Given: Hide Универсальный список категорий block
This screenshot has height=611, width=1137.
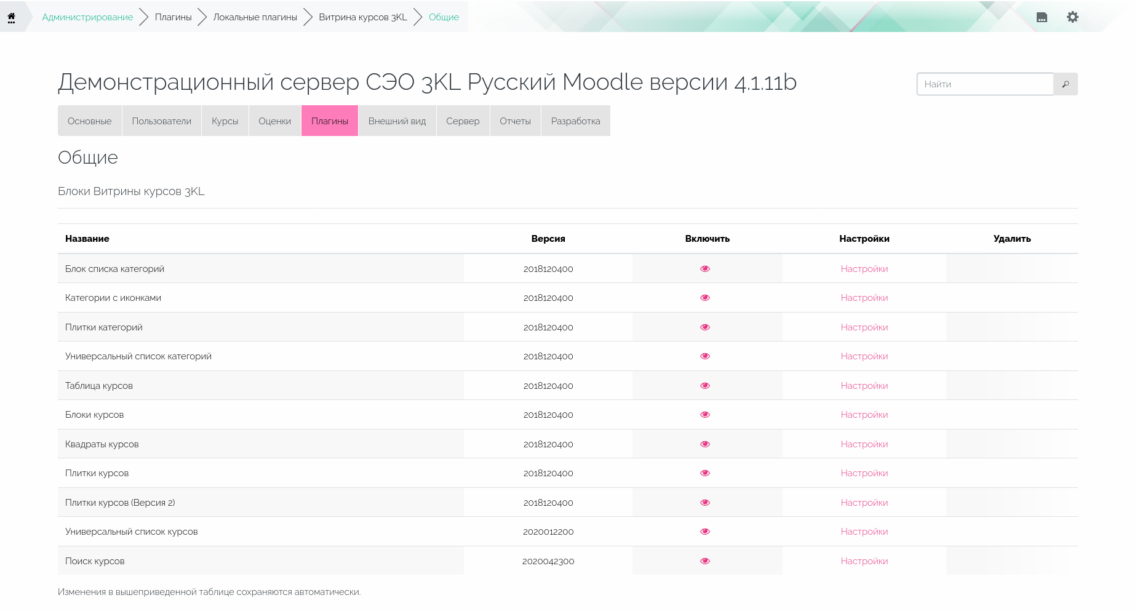Looking at the screenshot, I should [x=705, y=356].
